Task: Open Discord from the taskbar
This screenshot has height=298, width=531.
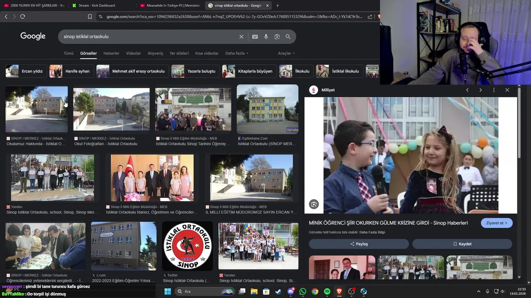Action: pos(290,291)
